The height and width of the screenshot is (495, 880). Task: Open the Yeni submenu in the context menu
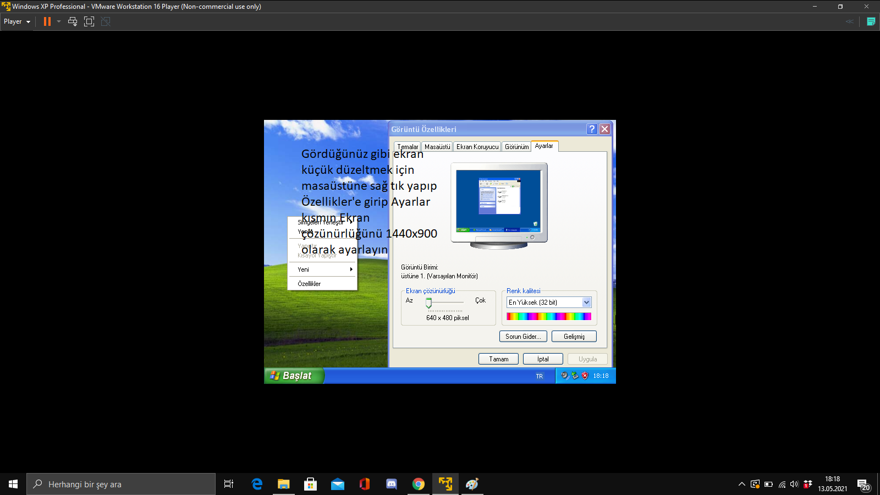pyautogui.click(x=322, y=269)
